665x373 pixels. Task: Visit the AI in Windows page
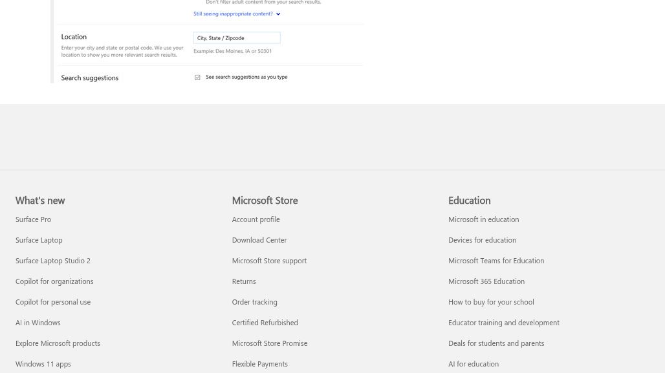point(38,323)
